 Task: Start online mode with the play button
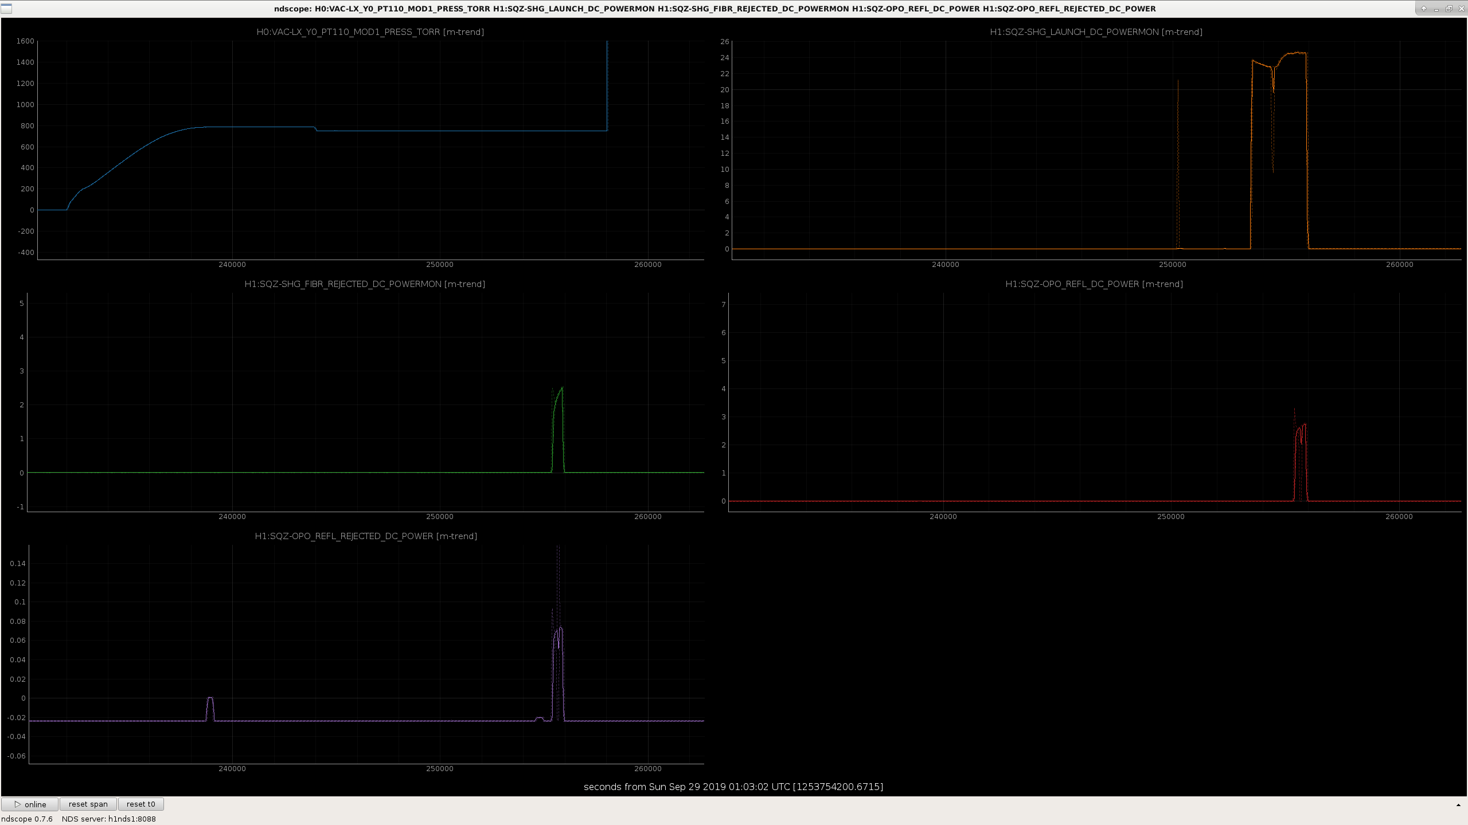point(30,804)
